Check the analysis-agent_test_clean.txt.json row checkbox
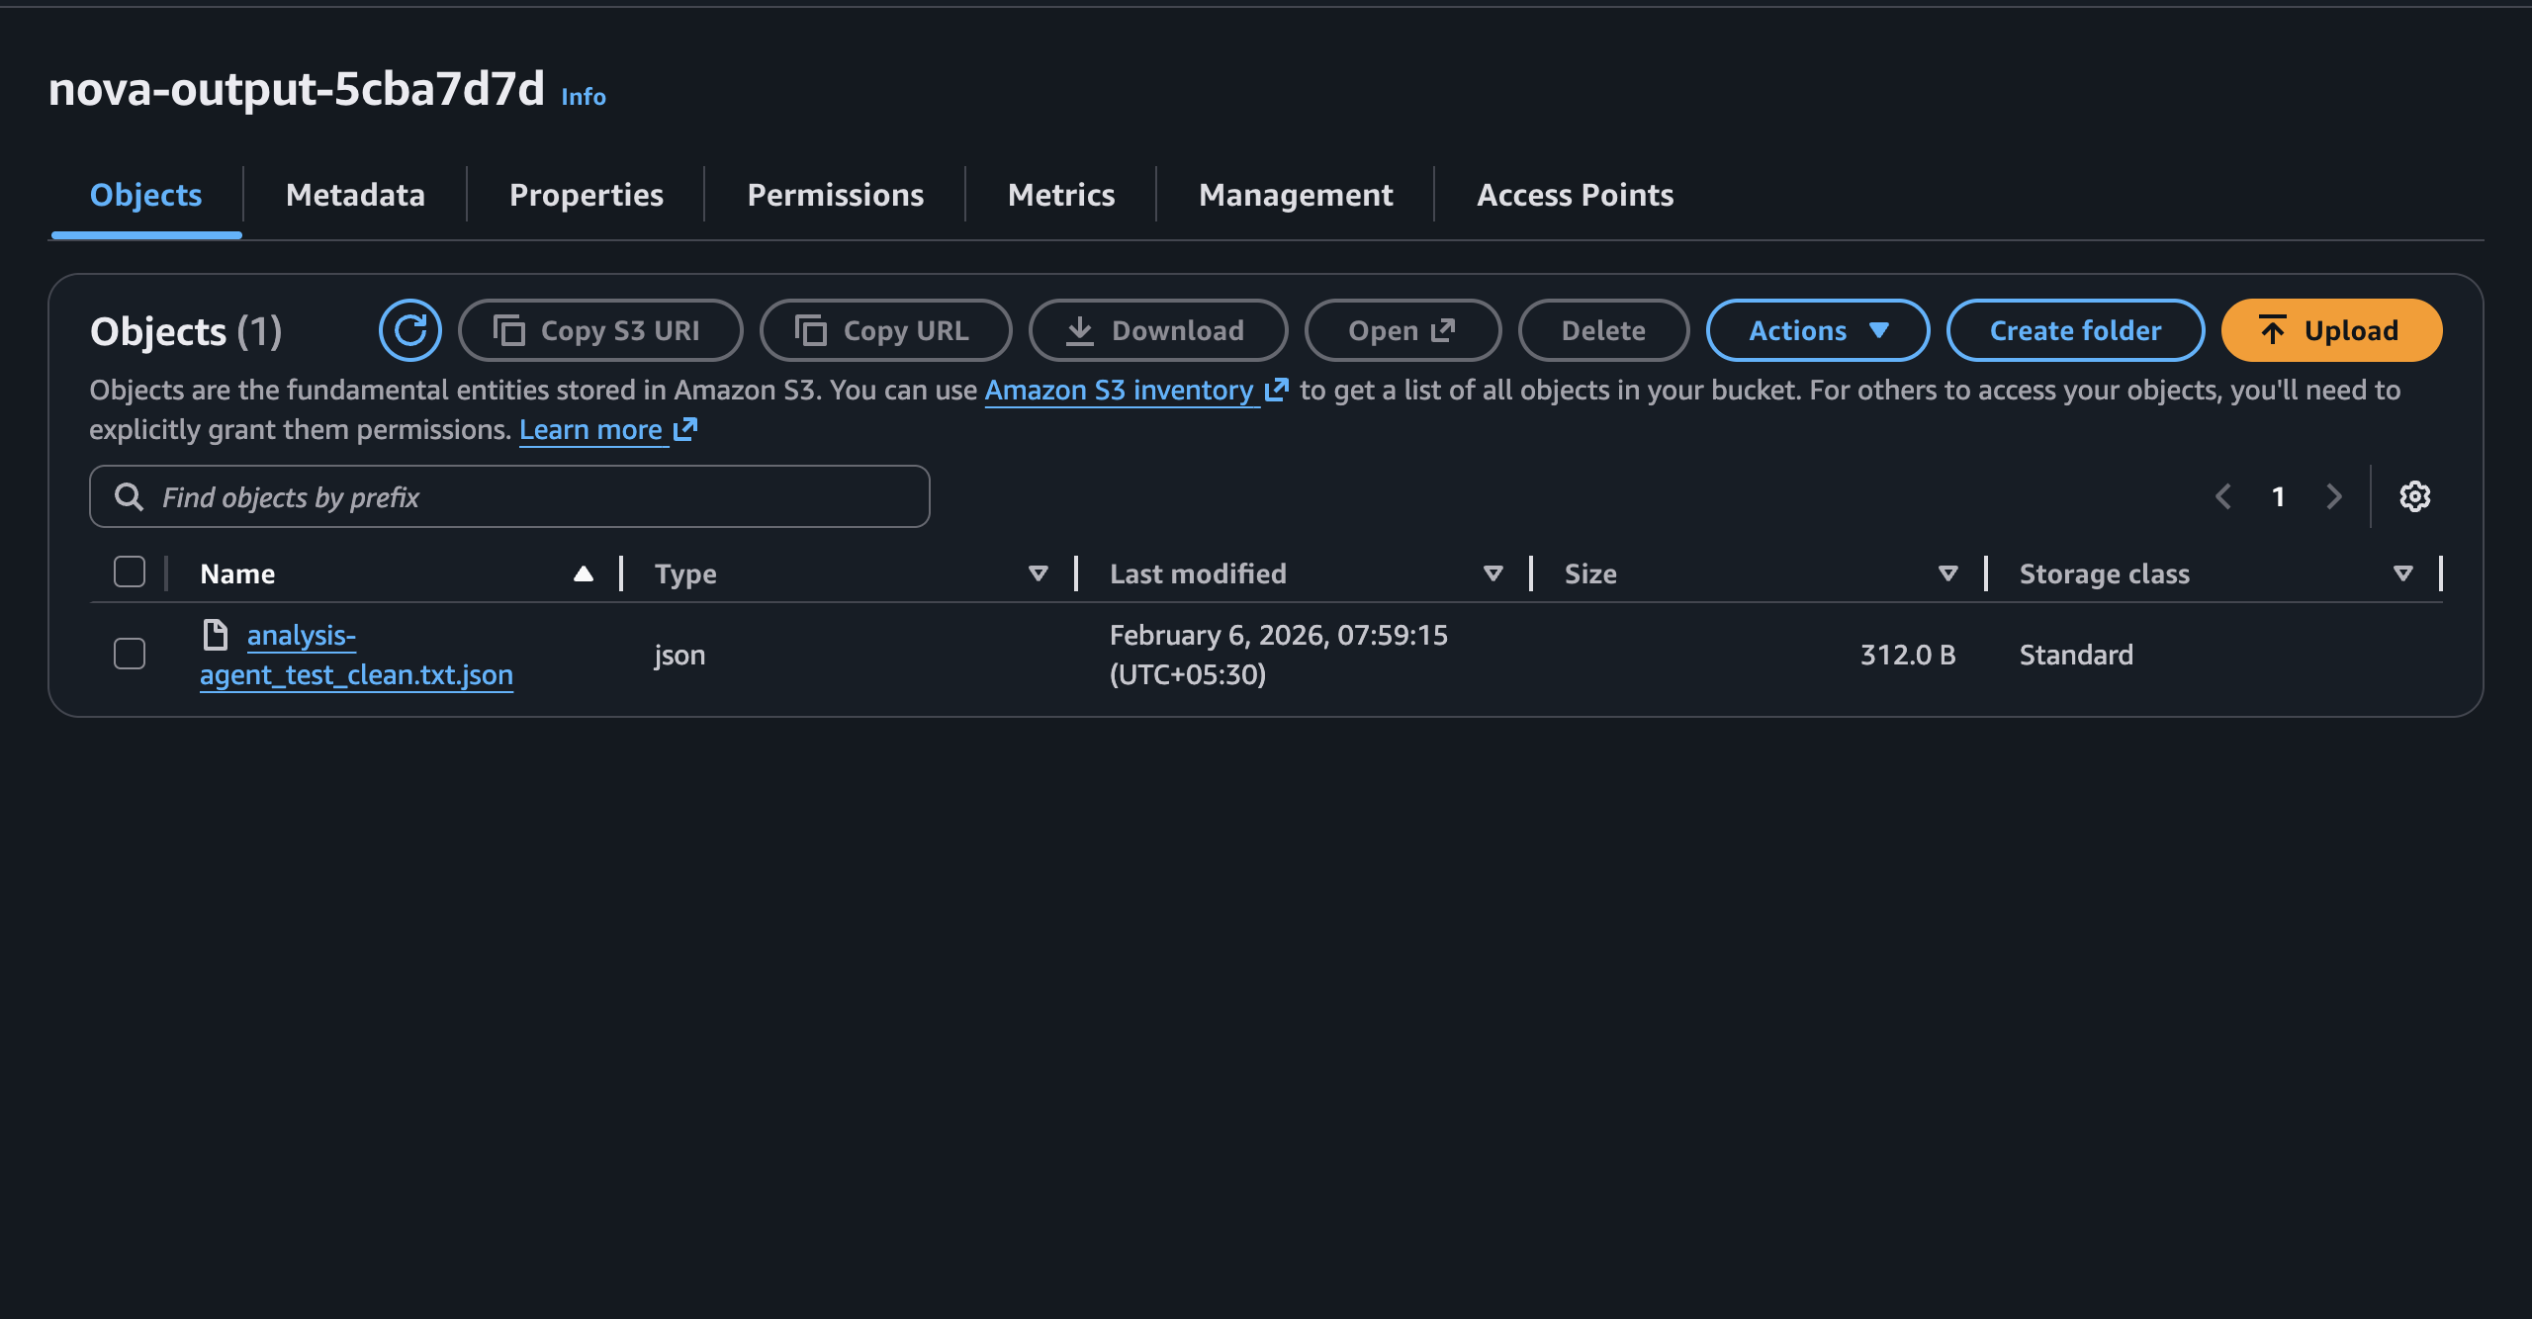Screen dimensions: 2532x1319 click(x=130, y=654)
